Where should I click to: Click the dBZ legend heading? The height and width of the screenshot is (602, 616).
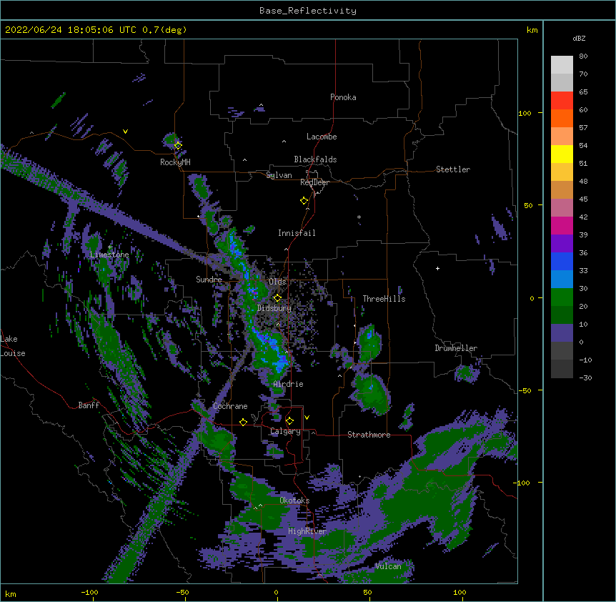[579, 39]
